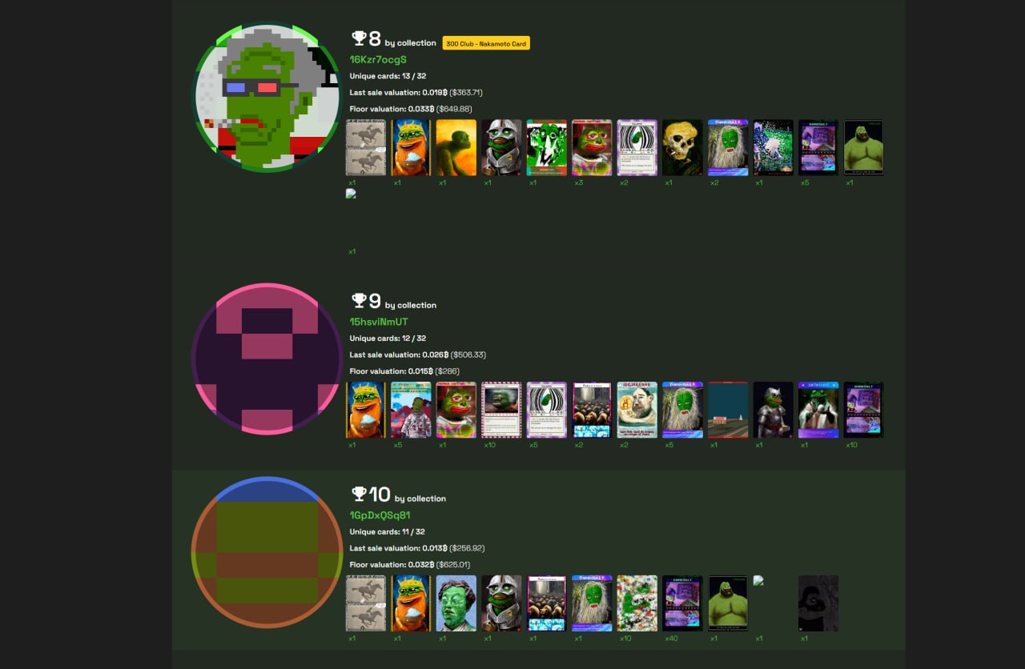
Task: Select the blue and orange identicon avatar
Action: (x=267, y=552)
